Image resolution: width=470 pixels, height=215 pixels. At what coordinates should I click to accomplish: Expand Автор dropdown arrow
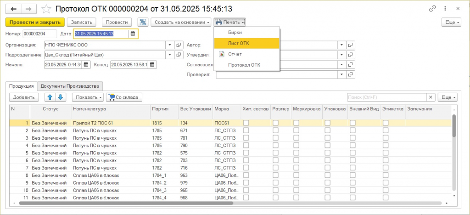pos(342,45)
